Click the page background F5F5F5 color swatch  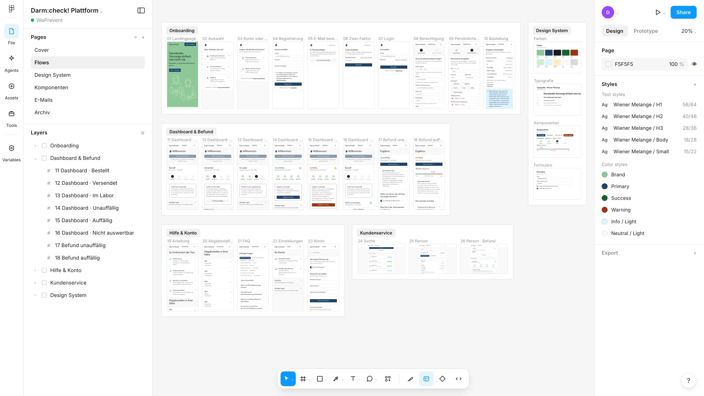pyautogui.click(x=608, y=64)
